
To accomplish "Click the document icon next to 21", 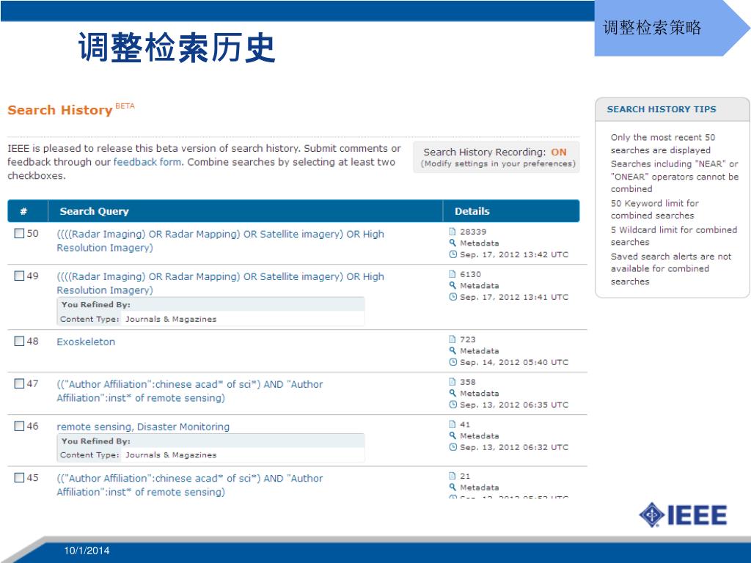I will [452, 476].
